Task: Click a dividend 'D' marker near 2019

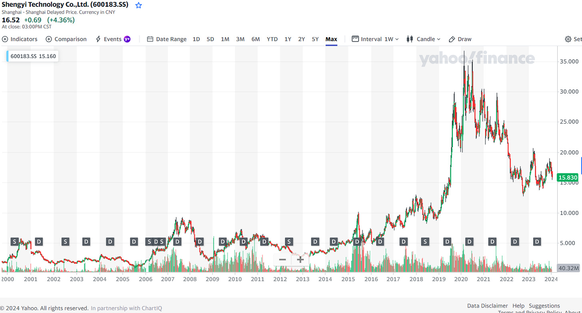Action: (447, 241)
